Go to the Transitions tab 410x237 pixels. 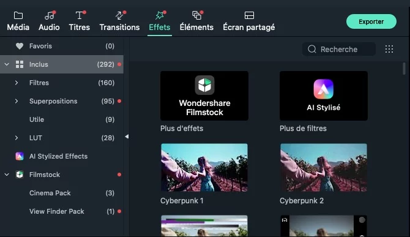tap(119, 21)
